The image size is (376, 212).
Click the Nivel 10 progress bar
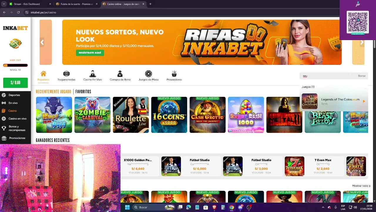(x=15, y=65)
